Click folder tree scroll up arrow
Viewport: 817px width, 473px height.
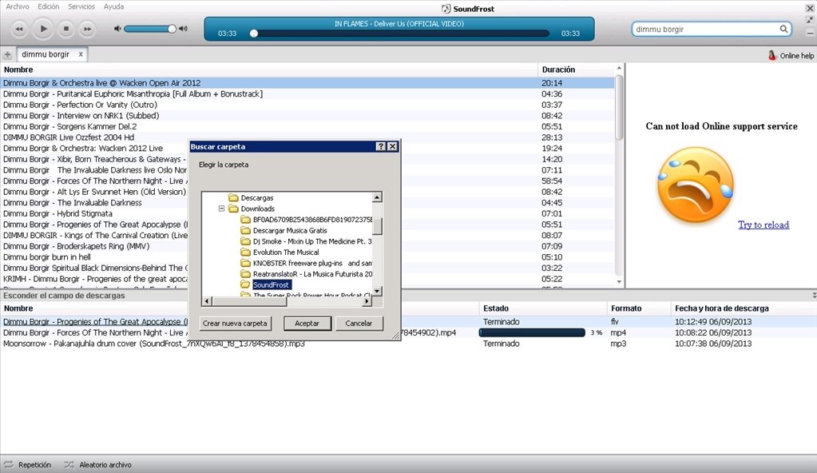[x=377, y=197]
